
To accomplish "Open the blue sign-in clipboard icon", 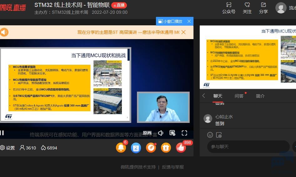I will point(136,148).
